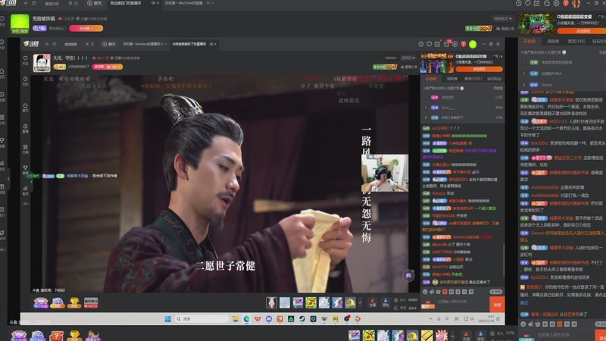
Task: Click 充值 recharge icon below nested video
Action: 372,302
